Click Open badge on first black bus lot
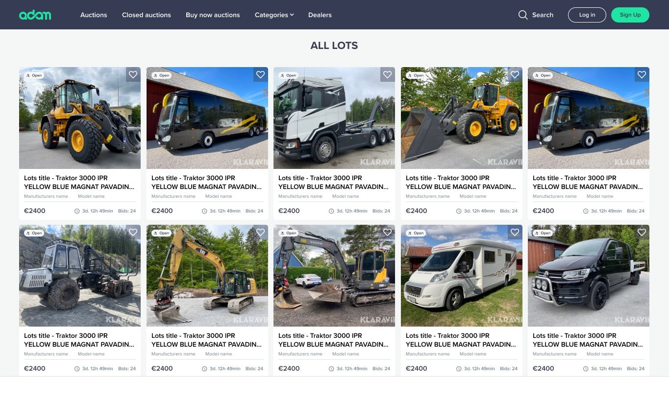Screen dimensions: 669x402 click(x=161, y=75)
